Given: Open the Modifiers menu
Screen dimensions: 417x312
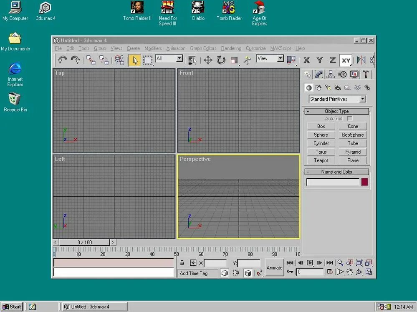Looking at the screenshot, I should (153, 48).
